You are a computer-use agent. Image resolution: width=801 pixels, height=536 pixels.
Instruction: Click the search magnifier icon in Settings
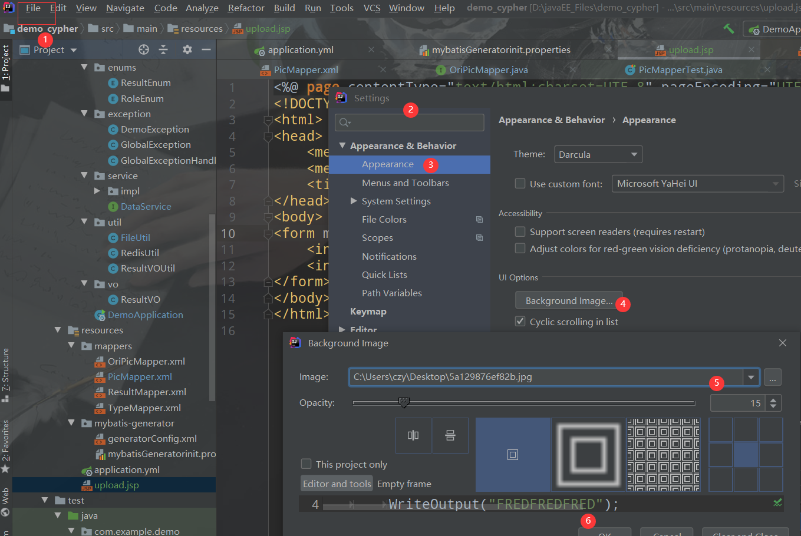point(344,123)
